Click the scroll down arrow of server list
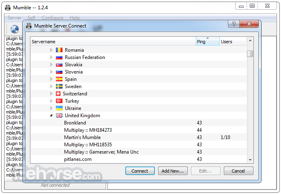 point(250,160)
